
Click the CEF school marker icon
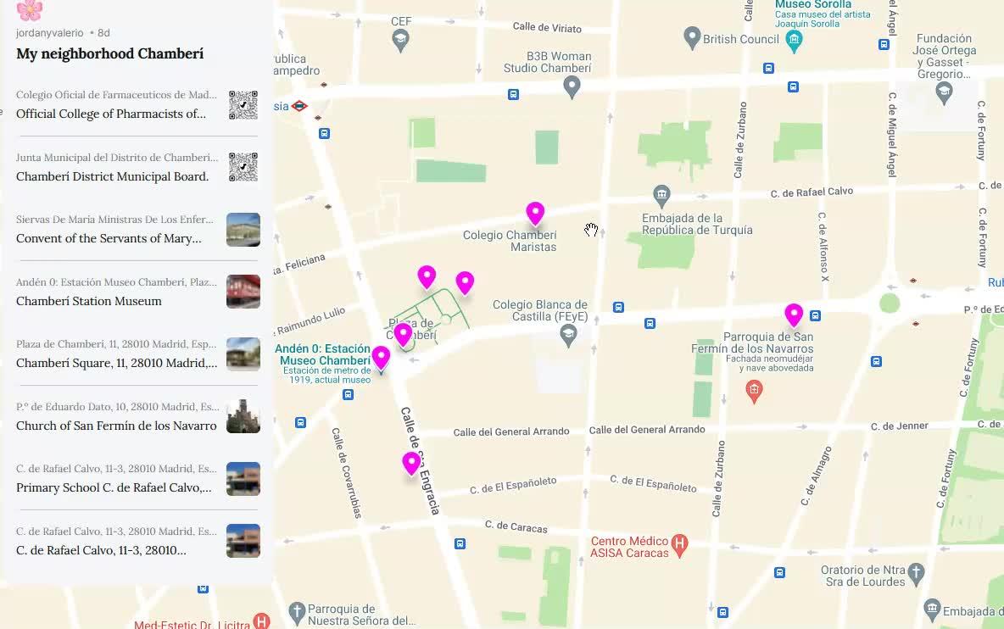pyautogui.click(x=400, y=41)
